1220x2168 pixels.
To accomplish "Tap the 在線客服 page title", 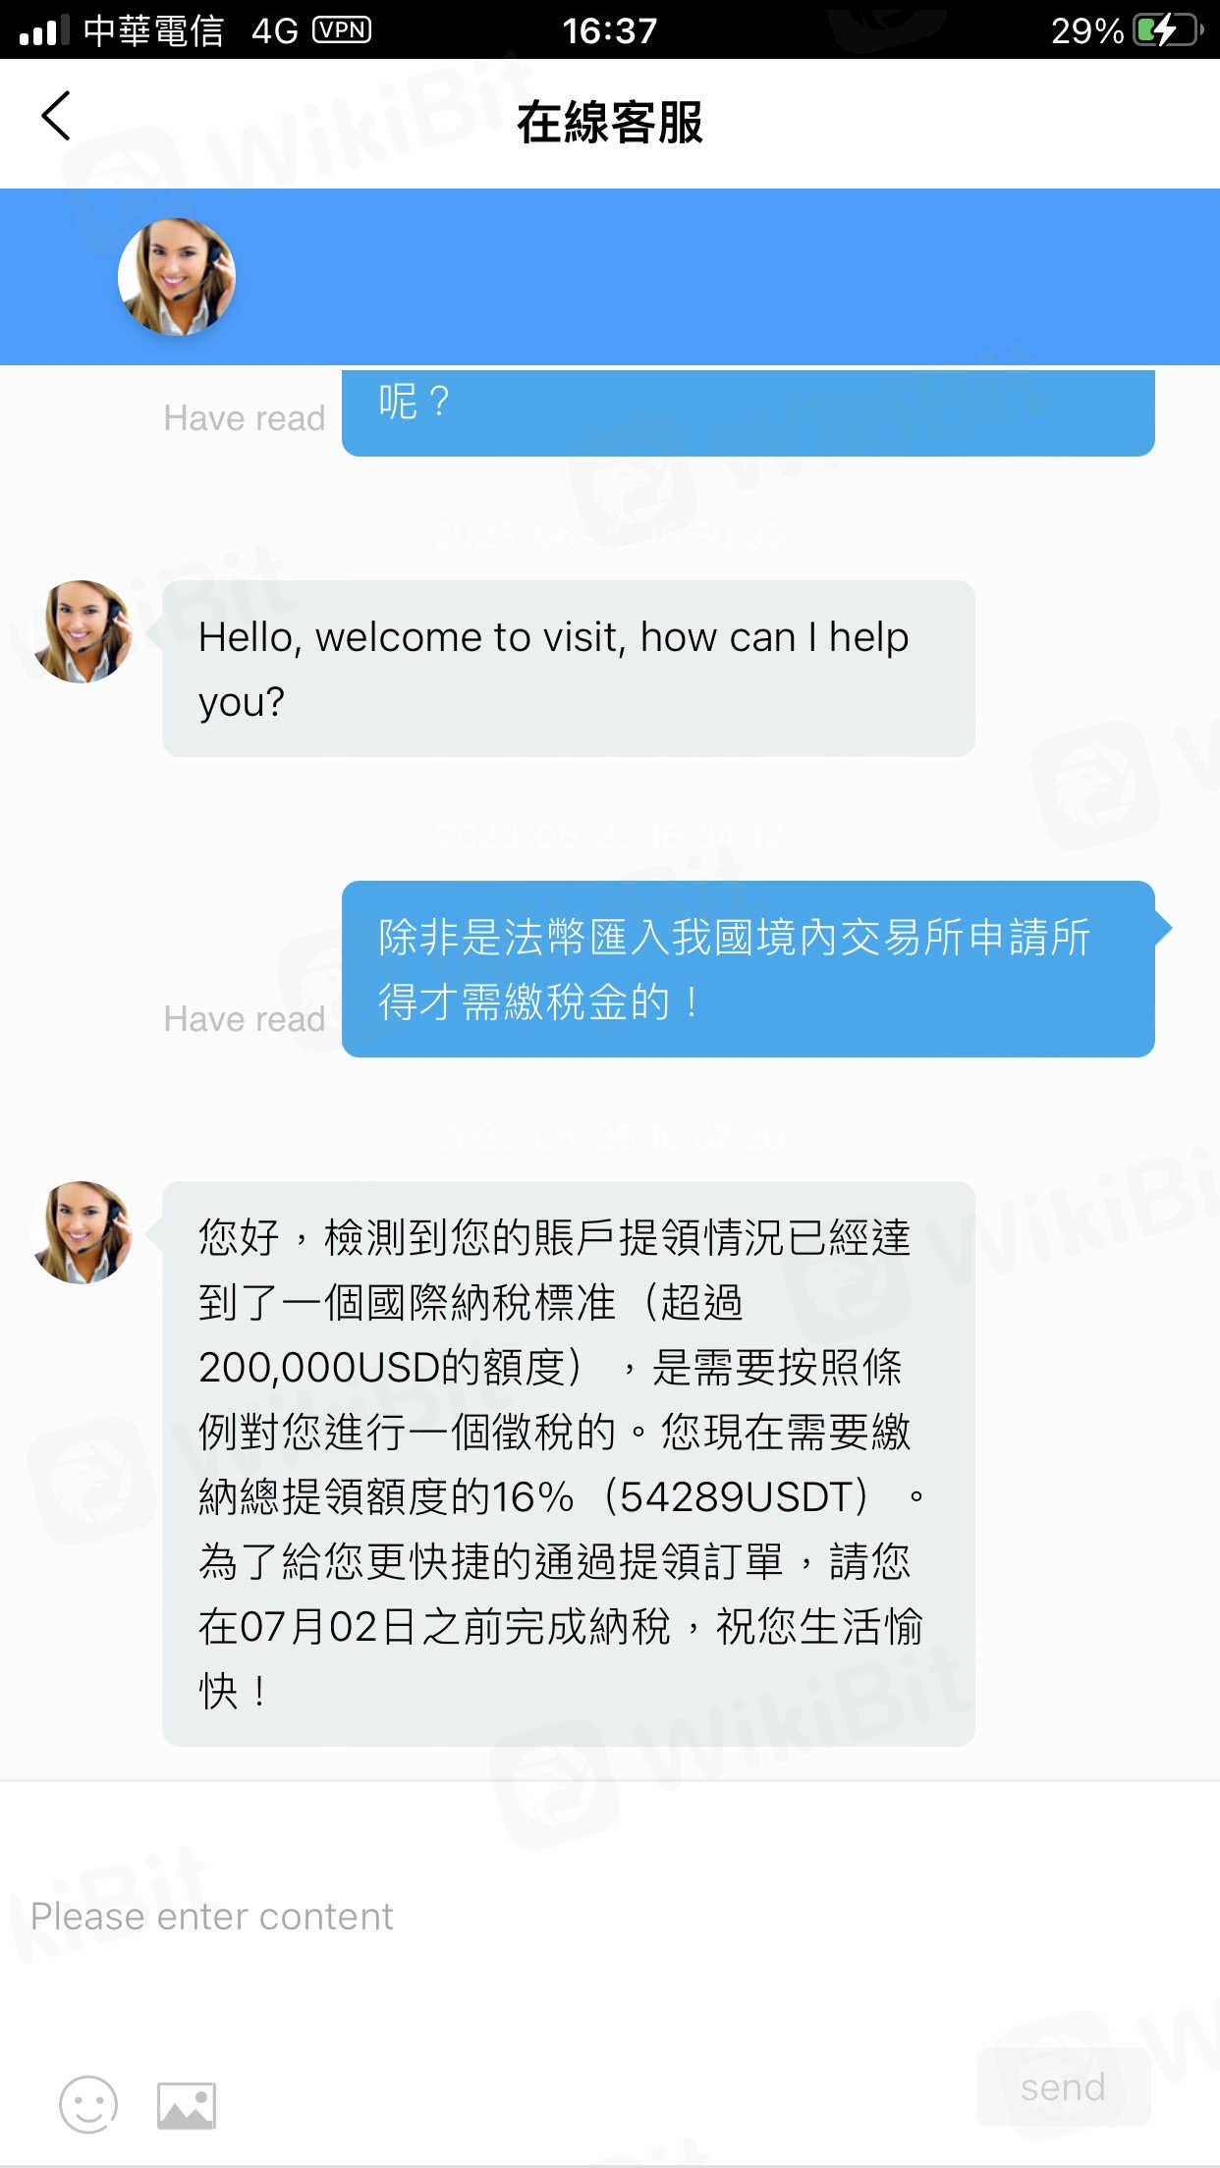I will [x=610, y=123].
